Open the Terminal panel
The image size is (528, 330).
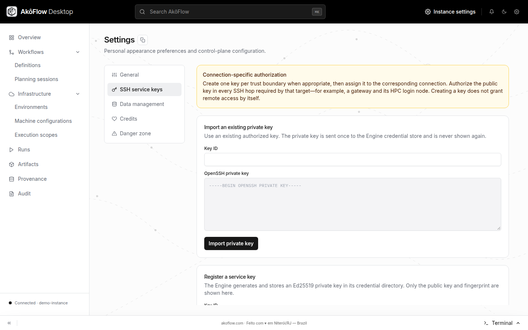point(502,323)
